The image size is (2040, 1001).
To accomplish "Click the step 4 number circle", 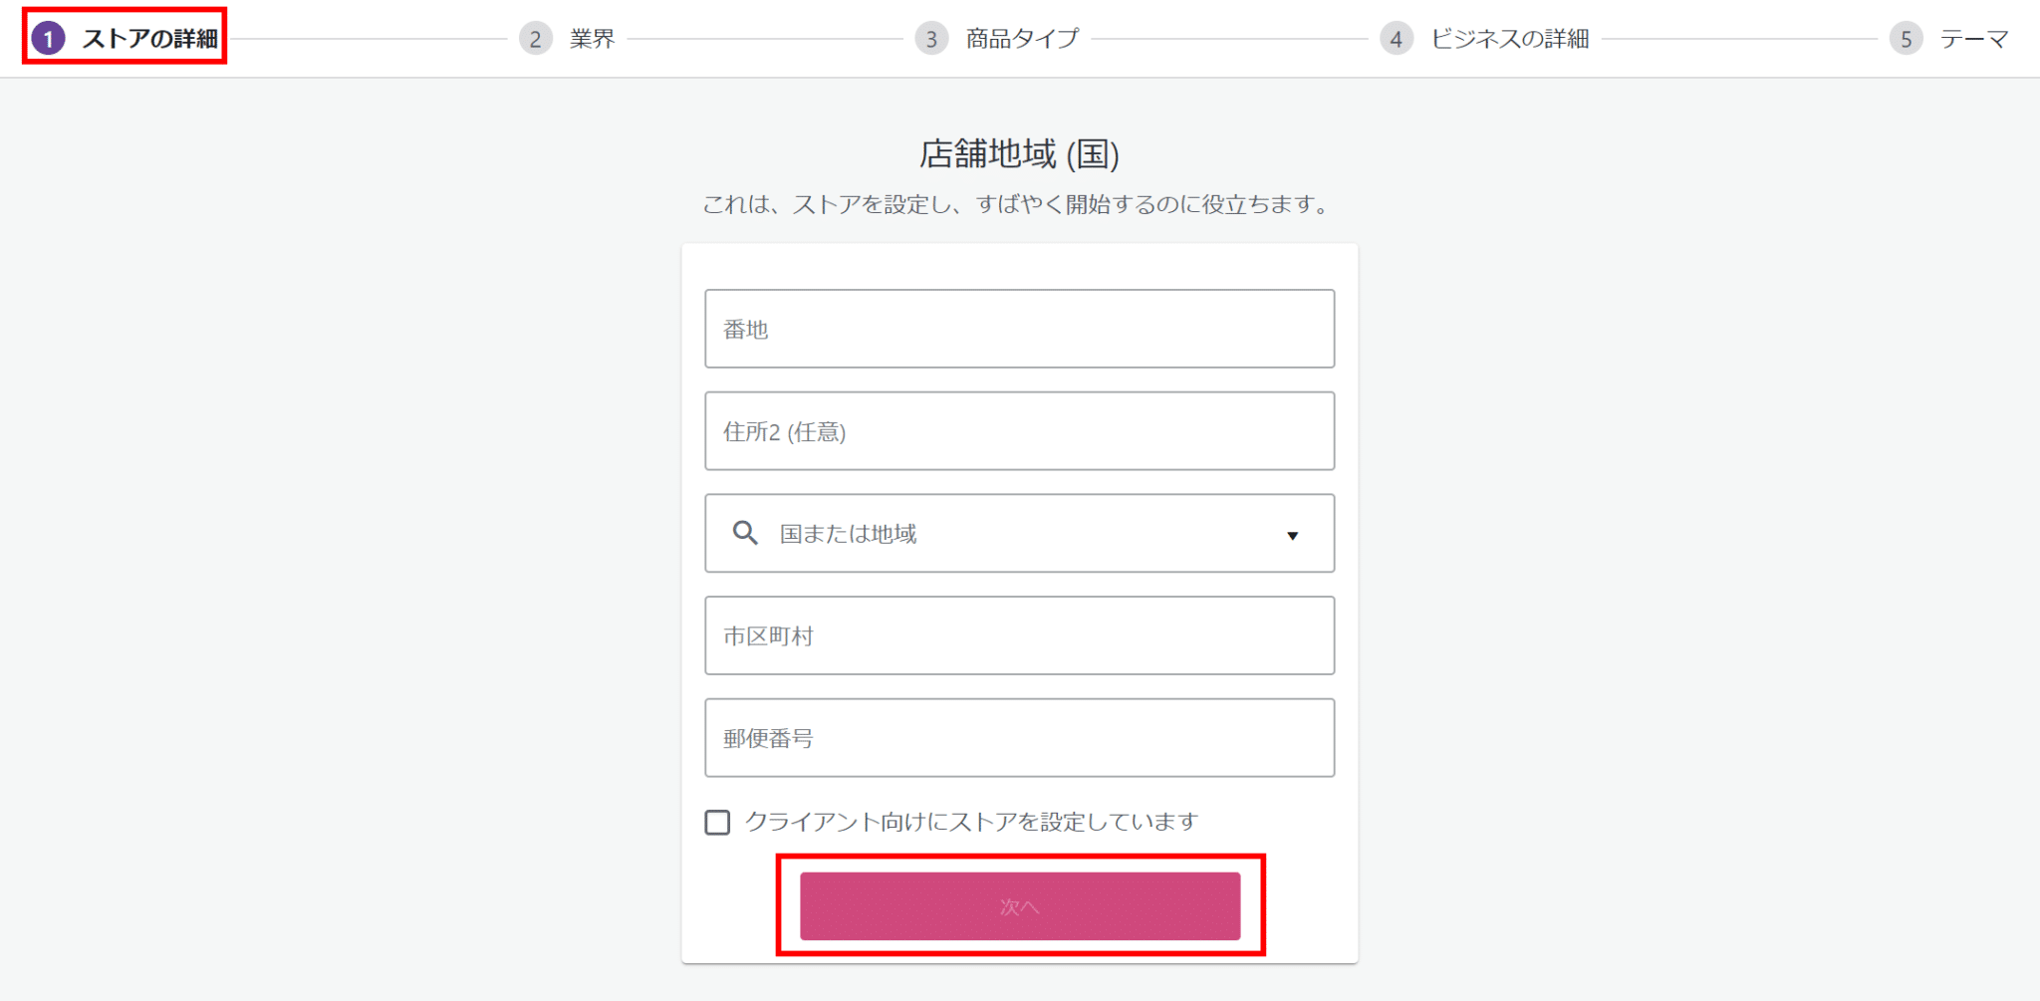I will click(1397, 39).
